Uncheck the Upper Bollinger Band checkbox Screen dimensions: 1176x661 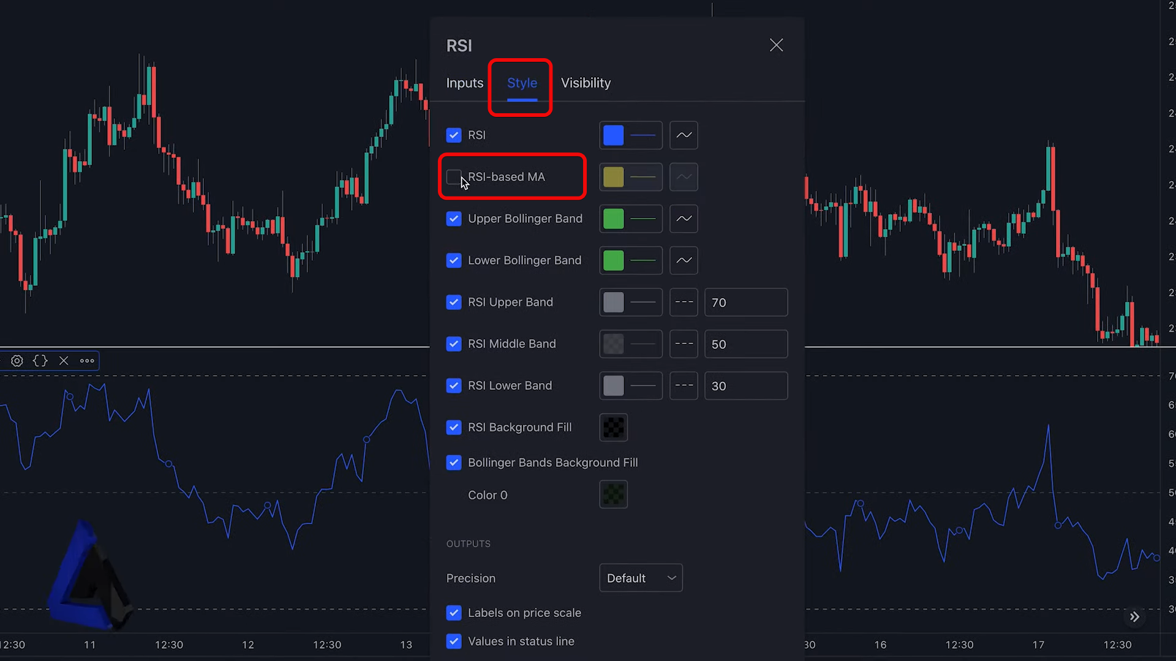pos(454,219)
